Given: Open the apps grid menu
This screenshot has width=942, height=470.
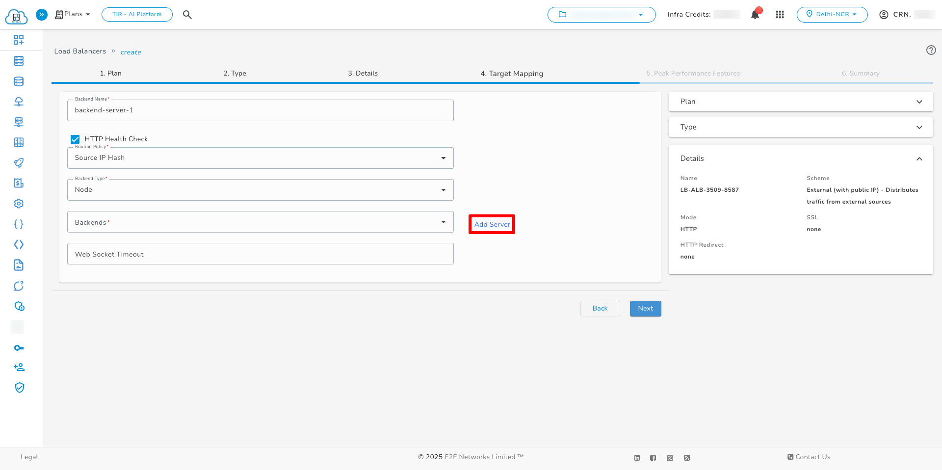Looking at the screenshot, I should click(x=780, y=14).
